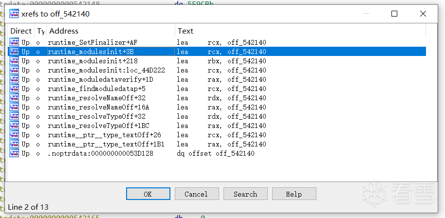Select runtime_SetFinalizer+AF address entry
Viewport: 445px width, 218px height.
93,42
